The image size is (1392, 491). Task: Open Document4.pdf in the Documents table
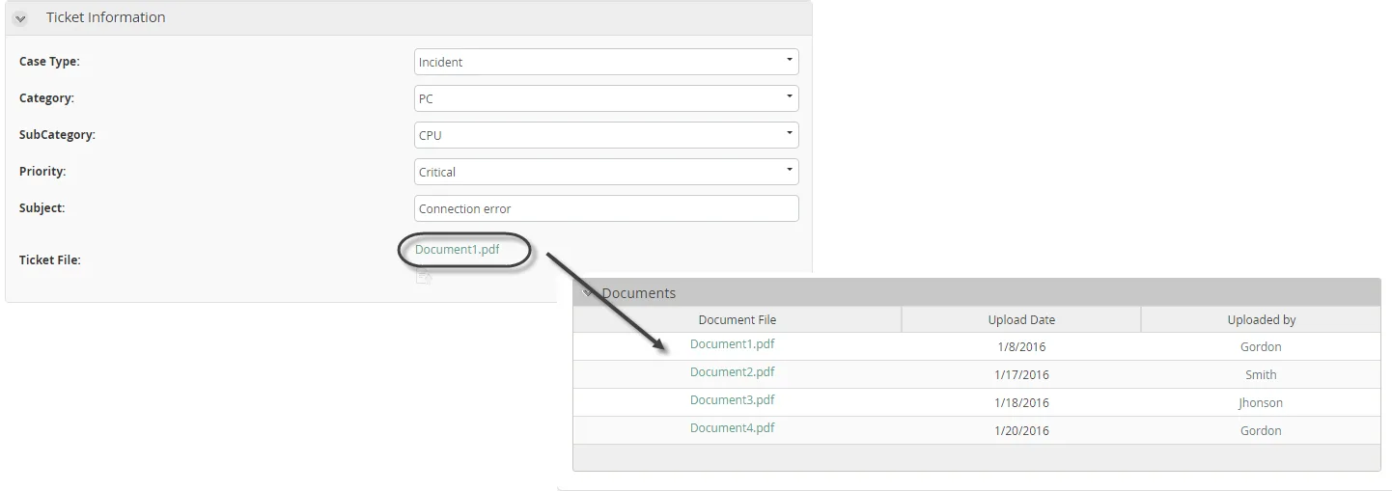pyautogui.click(x=732, y=428)
